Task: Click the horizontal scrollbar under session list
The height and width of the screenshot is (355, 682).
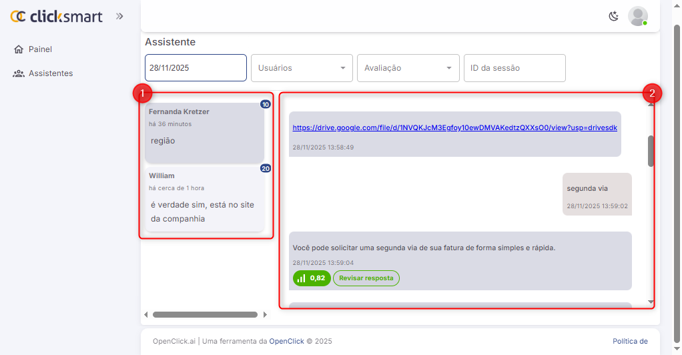Action: coord(204,314)
